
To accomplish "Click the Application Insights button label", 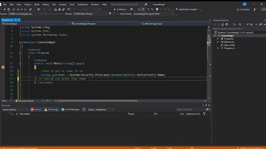I will (188, 9).
